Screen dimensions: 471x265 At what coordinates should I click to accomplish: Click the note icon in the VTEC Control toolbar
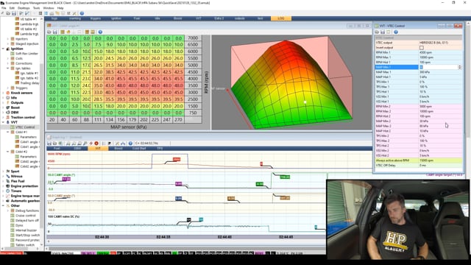[x=389, y=32]
